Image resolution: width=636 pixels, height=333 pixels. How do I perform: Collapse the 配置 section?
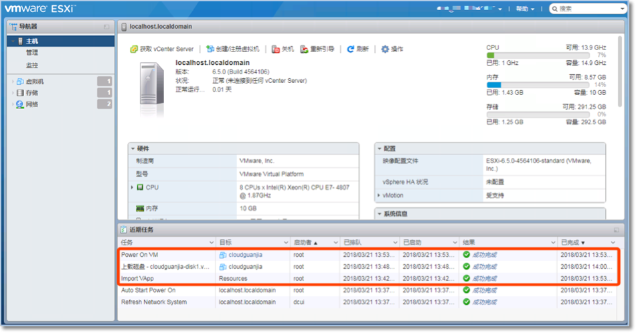pos(380,148)
